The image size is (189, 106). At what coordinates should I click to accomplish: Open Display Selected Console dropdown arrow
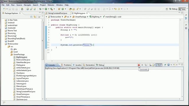171,65
